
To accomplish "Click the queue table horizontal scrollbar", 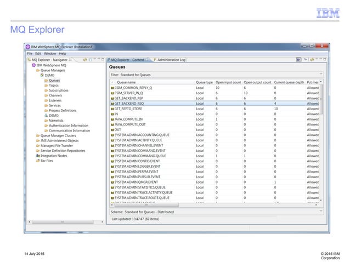I will pos(146,204).
